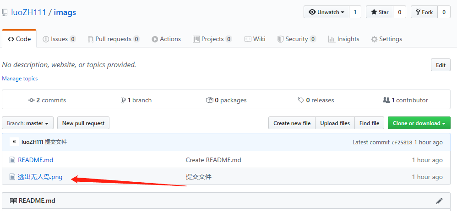Open the Security tab
This screenshot has width=457, height=211.
pos(297,39)
